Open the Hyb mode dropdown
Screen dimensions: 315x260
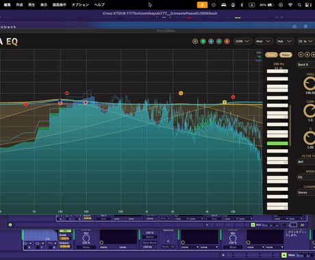[x=284, y=41]
